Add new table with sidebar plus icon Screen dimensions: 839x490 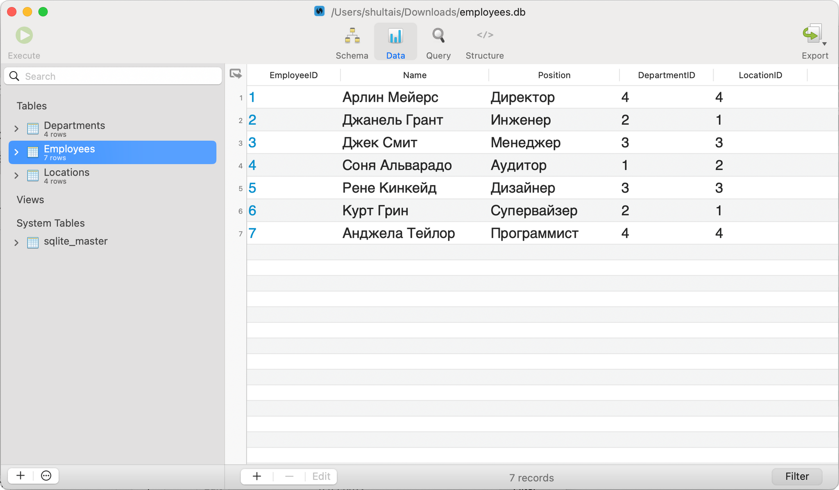[x=20, y=476]
